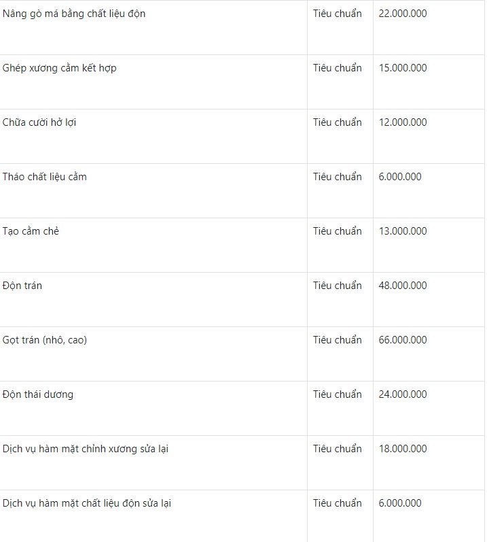The image size is (487, 542).
Task: Select the "Độn trán" service name
Action: (x=22, y=286)
